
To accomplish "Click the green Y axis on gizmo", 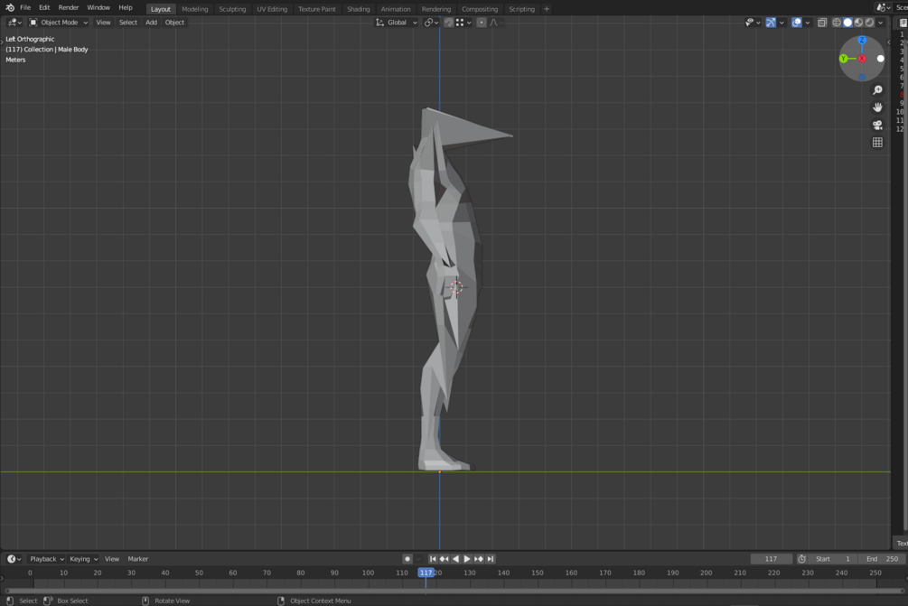I will tap(844, 59).
